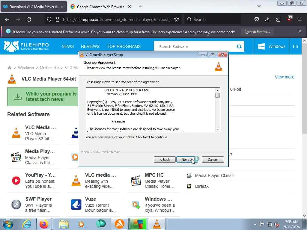Open the NEWS menu on FileHippo
Viewport: 307px width, 230px height.
(68, 46)
